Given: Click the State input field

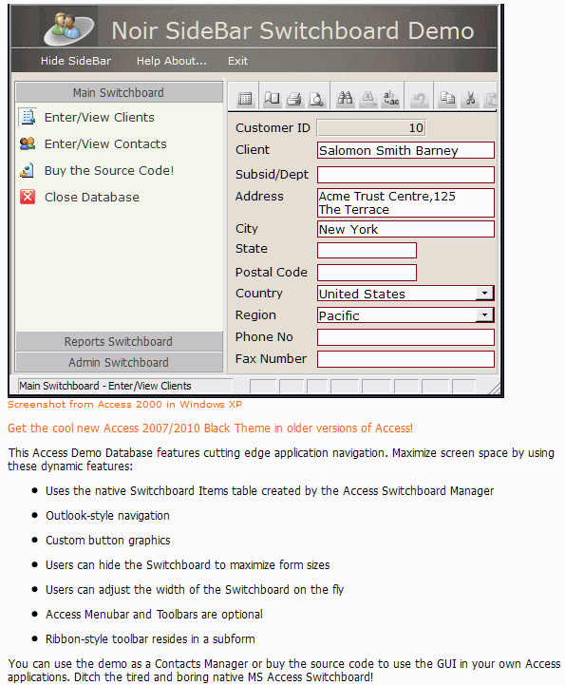Looking at the screenshot, I should (367, 250).
